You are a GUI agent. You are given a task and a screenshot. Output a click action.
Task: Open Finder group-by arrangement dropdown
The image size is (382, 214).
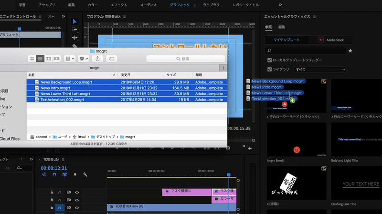[x=70, y=59]
